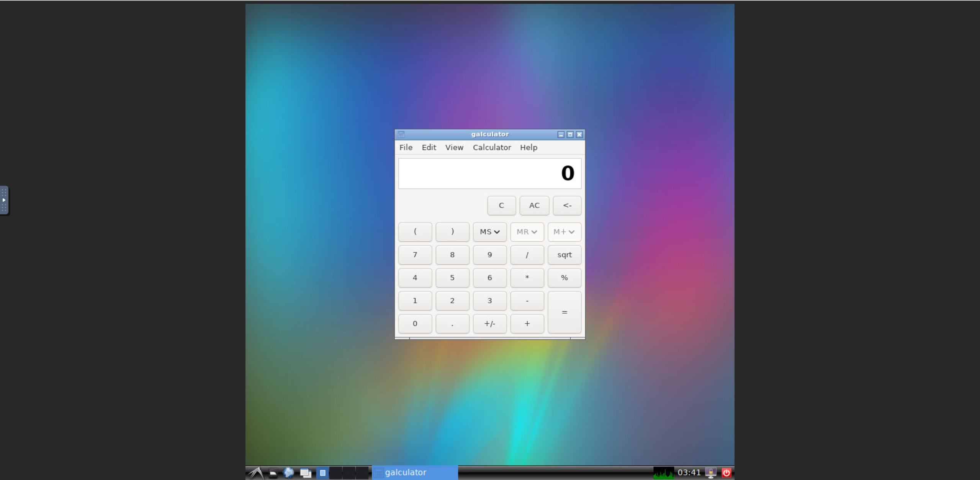Click the CPU usage monitor graph
980x480 pixels.
(663, 473)
